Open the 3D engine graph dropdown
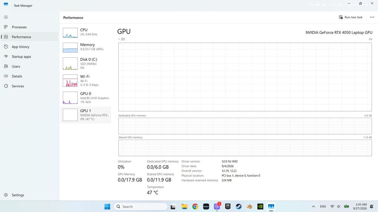Image resolution: width=378 pixels, height=212 pixels. tap(121, 39)
